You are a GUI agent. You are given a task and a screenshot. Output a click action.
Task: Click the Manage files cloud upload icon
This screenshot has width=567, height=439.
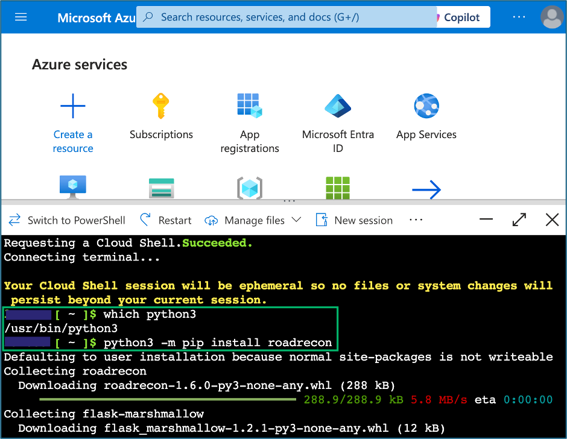coord(211,220)
